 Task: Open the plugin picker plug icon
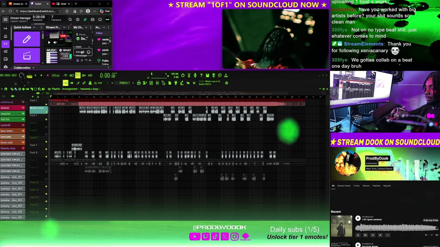click(x=176, y=83)
